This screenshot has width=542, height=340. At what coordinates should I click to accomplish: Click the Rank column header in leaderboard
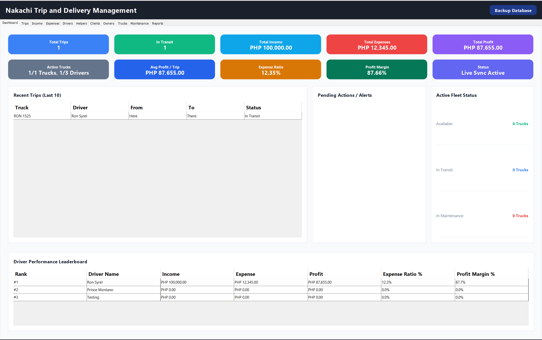[x=50, y=274]
